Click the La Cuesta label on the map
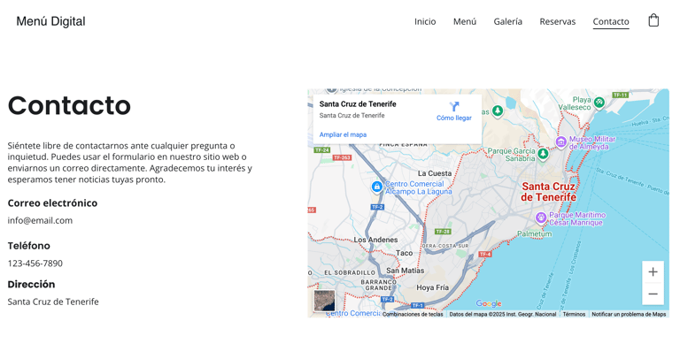 coord(435,173)
